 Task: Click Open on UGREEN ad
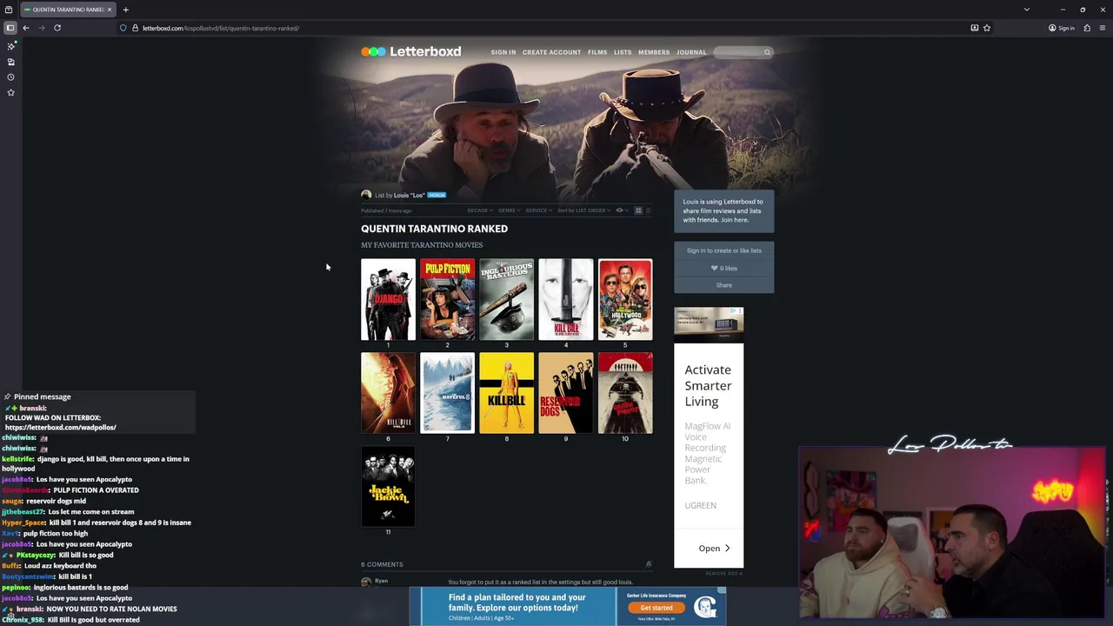point(714,549)
